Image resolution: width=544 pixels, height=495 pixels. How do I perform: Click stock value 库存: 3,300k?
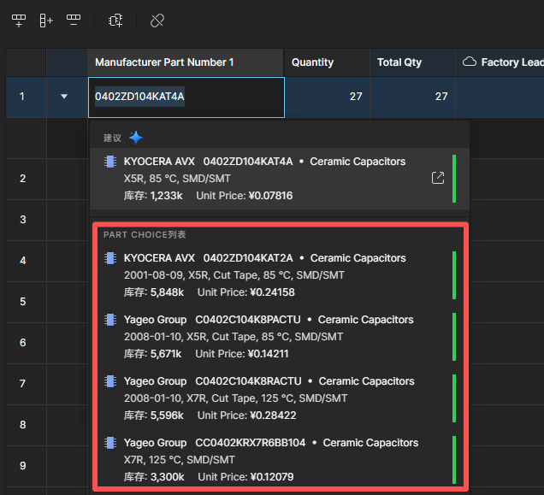154,477
